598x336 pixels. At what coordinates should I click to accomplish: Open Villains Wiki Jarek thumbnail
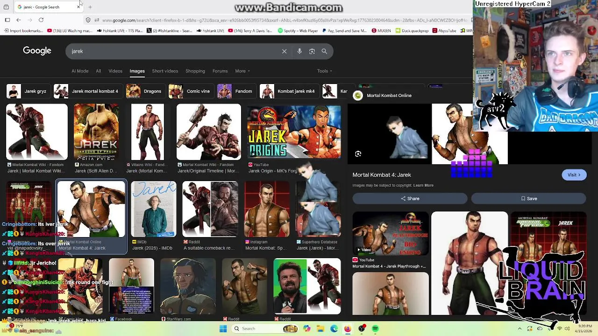point(148,132)
